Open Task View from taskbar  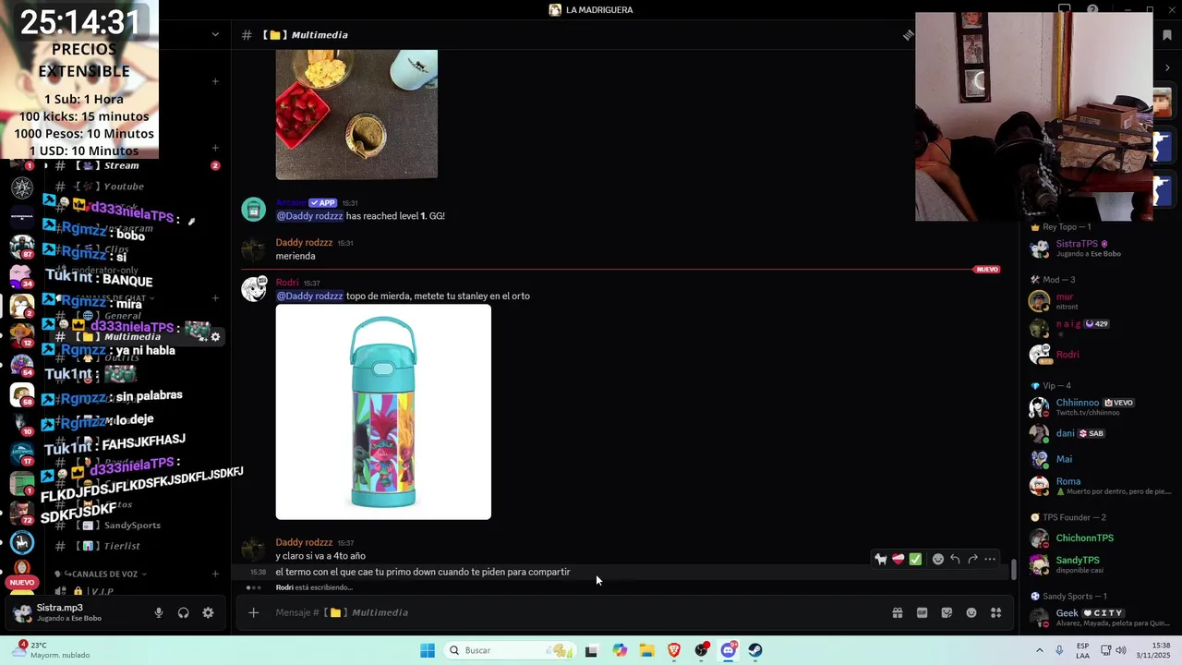pos(591,650)
